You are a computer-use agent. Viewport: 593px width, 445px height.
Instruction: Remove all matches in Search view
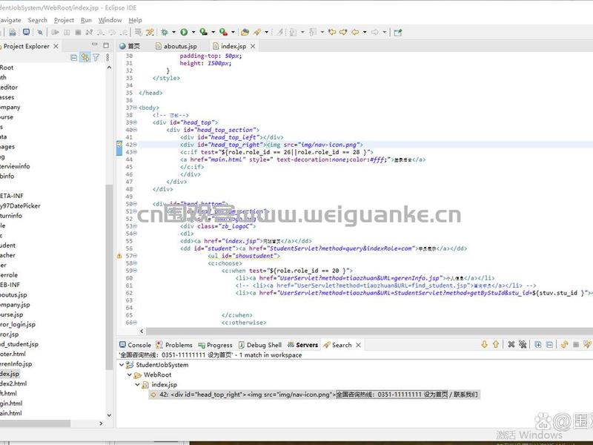pos(523,344)
